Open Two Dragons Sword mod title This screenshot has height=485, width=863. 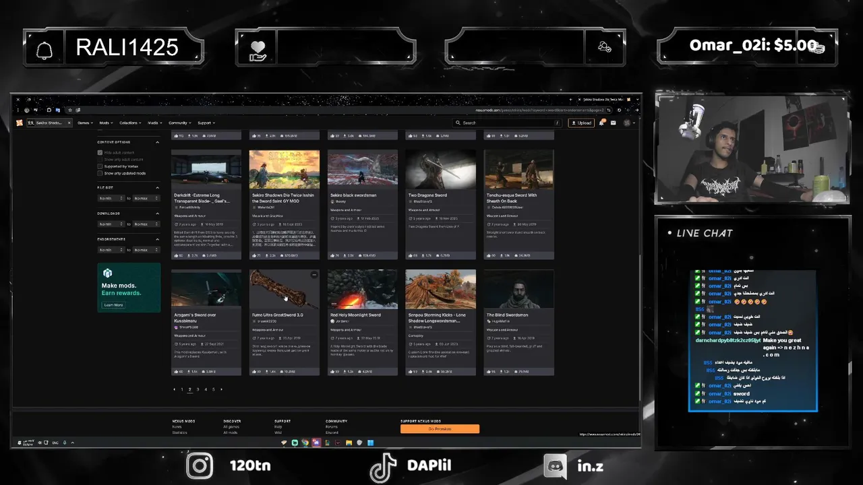[427, 195]
